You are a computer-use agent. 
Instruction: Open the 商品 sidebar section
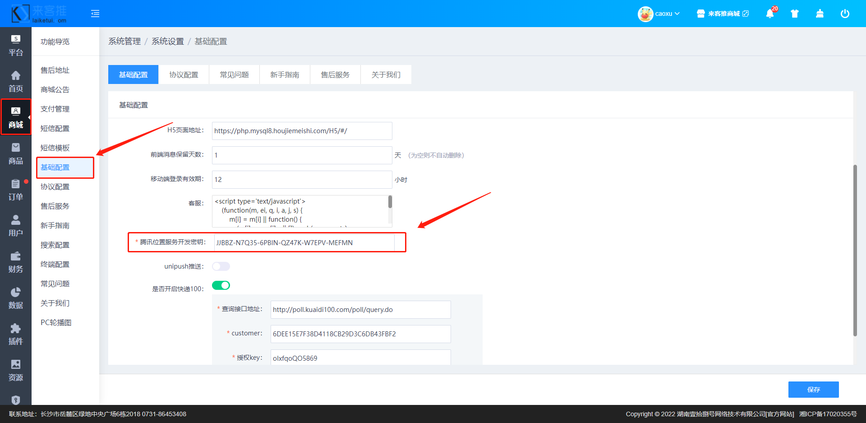tap(16, 153)
